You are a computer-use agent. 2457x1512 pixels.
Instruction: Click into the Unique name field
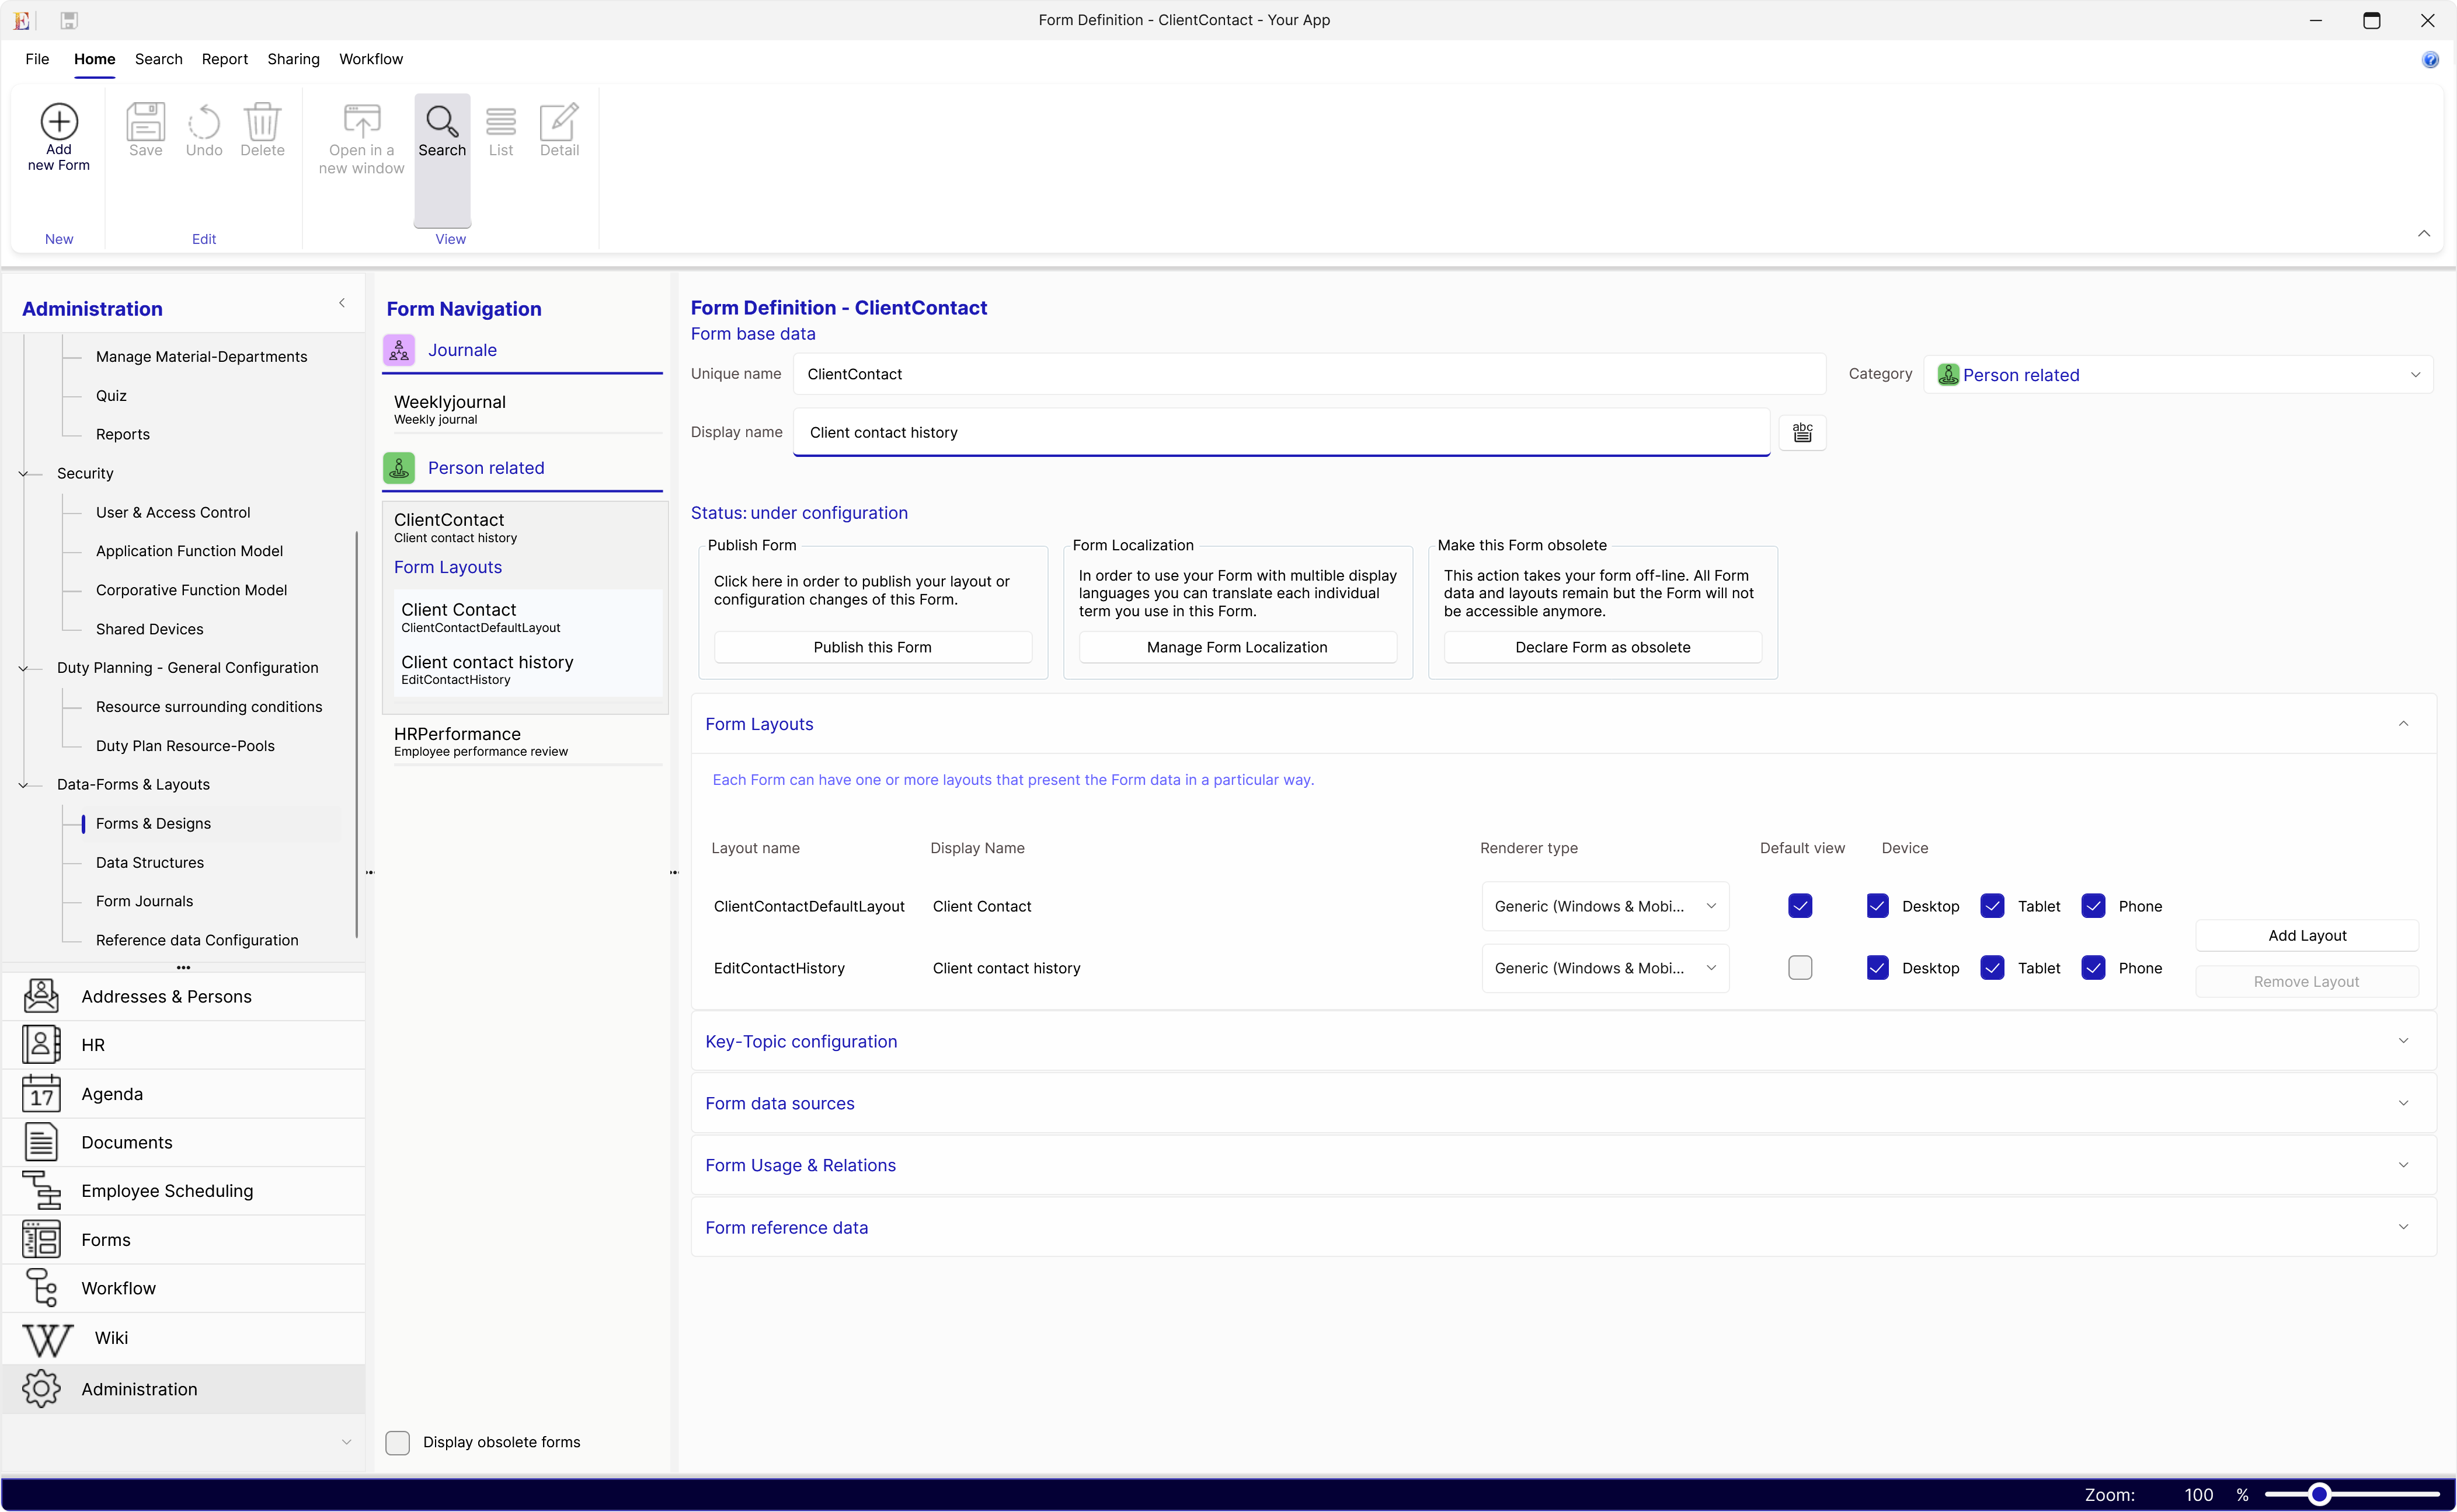1310,374
